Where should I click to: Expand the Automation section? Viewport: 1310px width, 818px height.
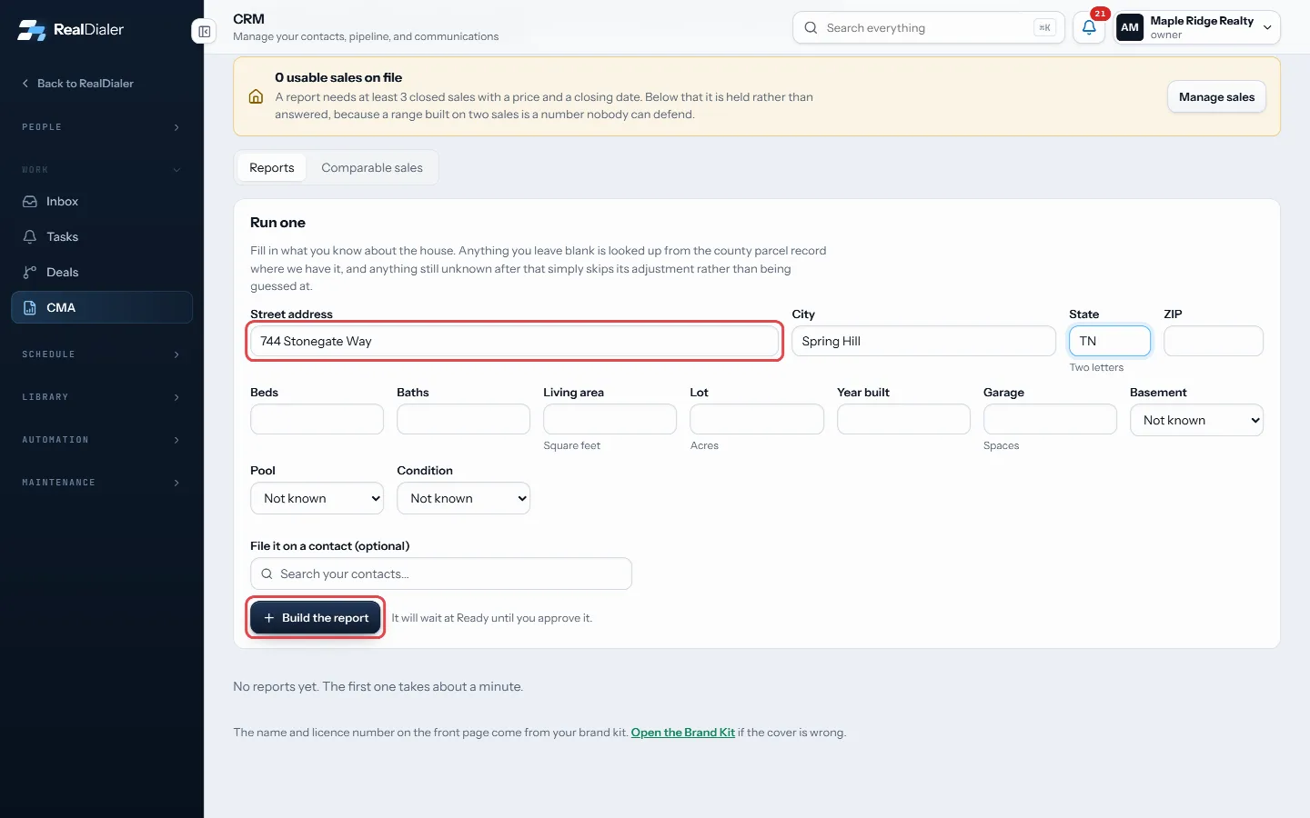coord(102,440)
